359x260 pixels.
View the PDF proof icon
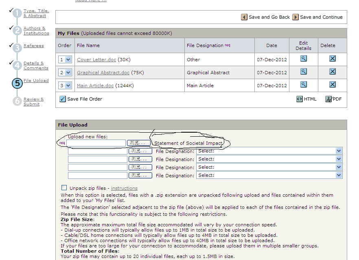pos(328,99)
